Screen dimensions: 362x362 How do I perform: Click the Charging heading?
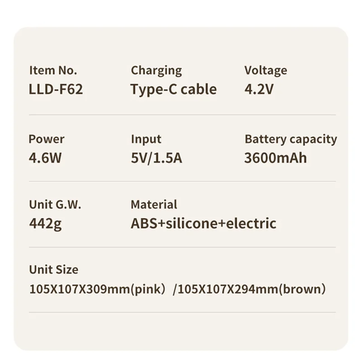tap(156, 71)
